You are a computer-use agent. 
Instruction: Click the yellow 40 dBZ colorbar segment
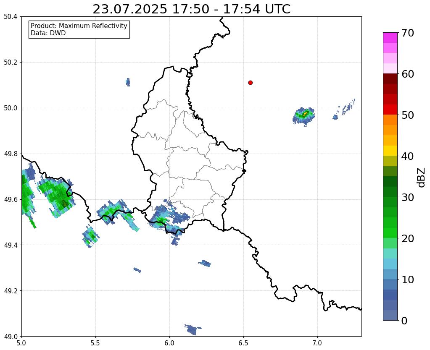(390, 151)
